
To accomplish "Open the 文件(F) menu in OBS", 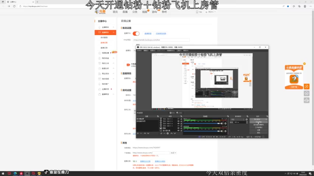I will (x=139, y=51).
